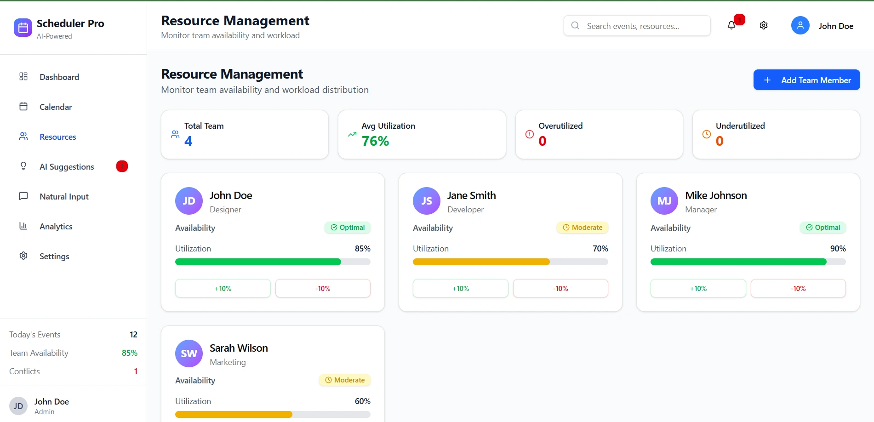
Task: Open the notifications bell icon
Action: tap(731, 26)
